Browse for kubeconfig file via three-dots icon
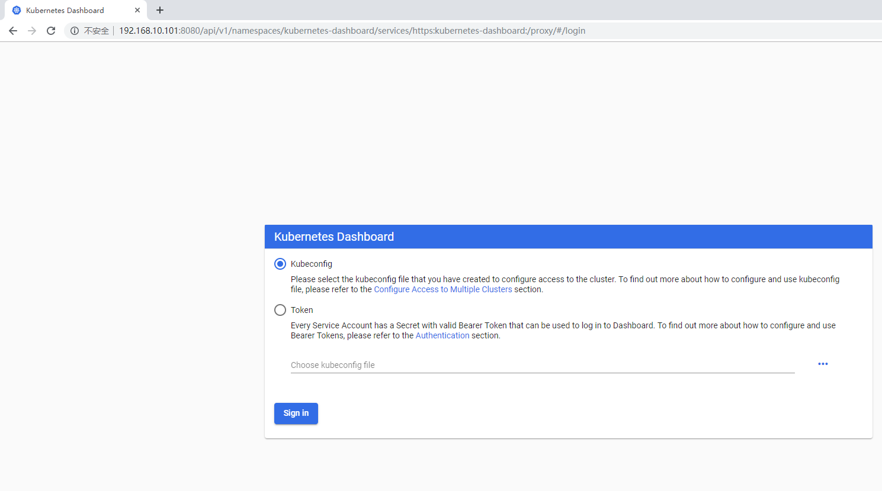Image resolution: width=882 pixels, height=491 pixels. point(823,364)
